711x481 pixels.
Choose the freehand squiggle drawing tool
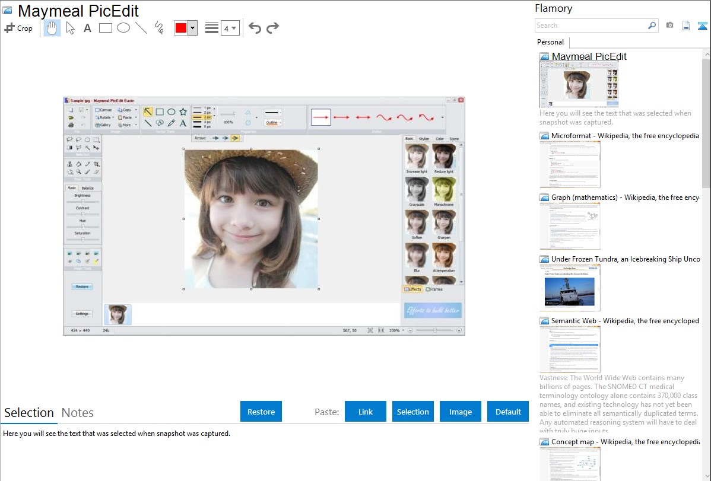(x=159, y=28)
